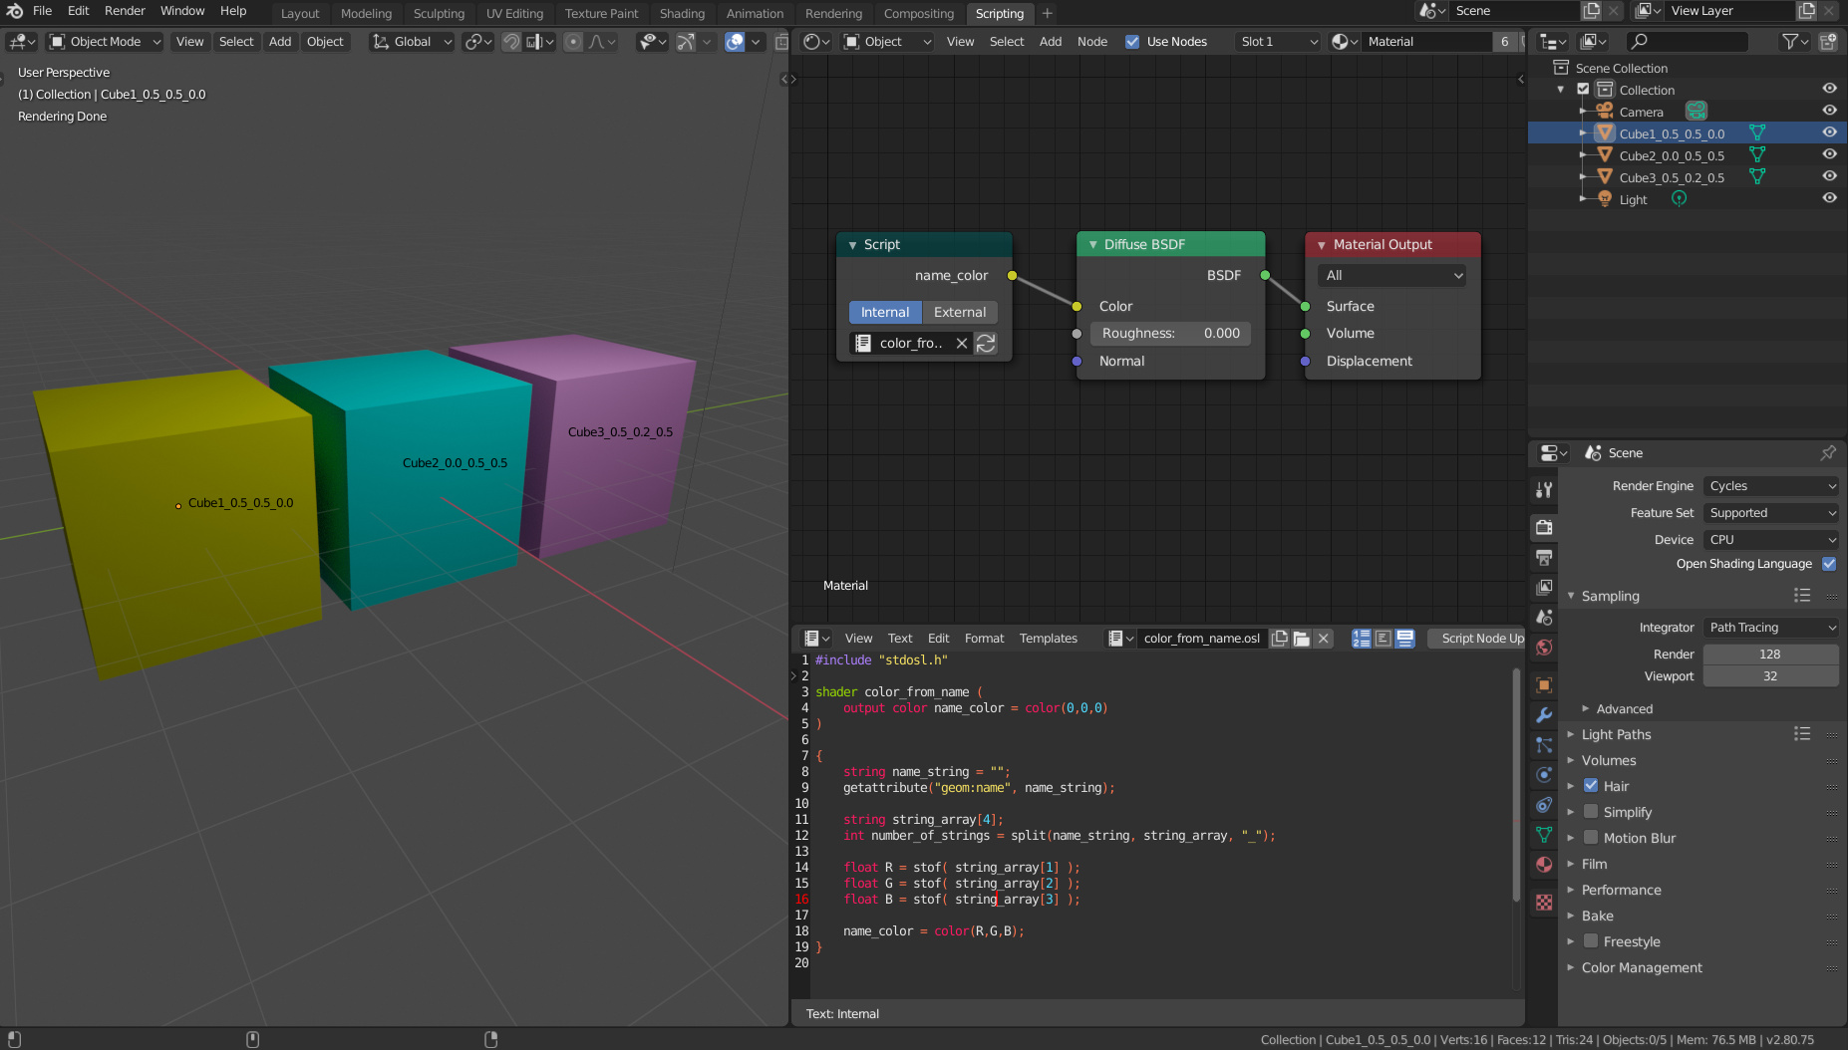Open the Modifier Properties wrench icon

(1544, 715)
